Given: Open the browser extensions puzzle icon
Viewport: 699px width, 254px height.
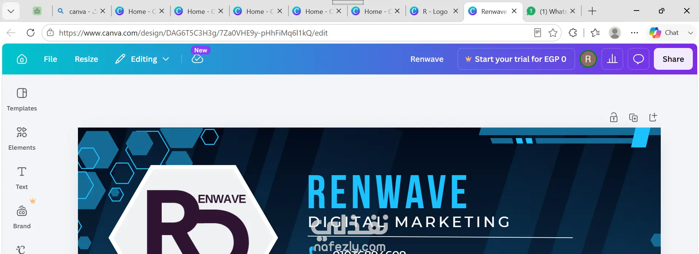Looking at the screenshot, I should (x=573, y=33).
